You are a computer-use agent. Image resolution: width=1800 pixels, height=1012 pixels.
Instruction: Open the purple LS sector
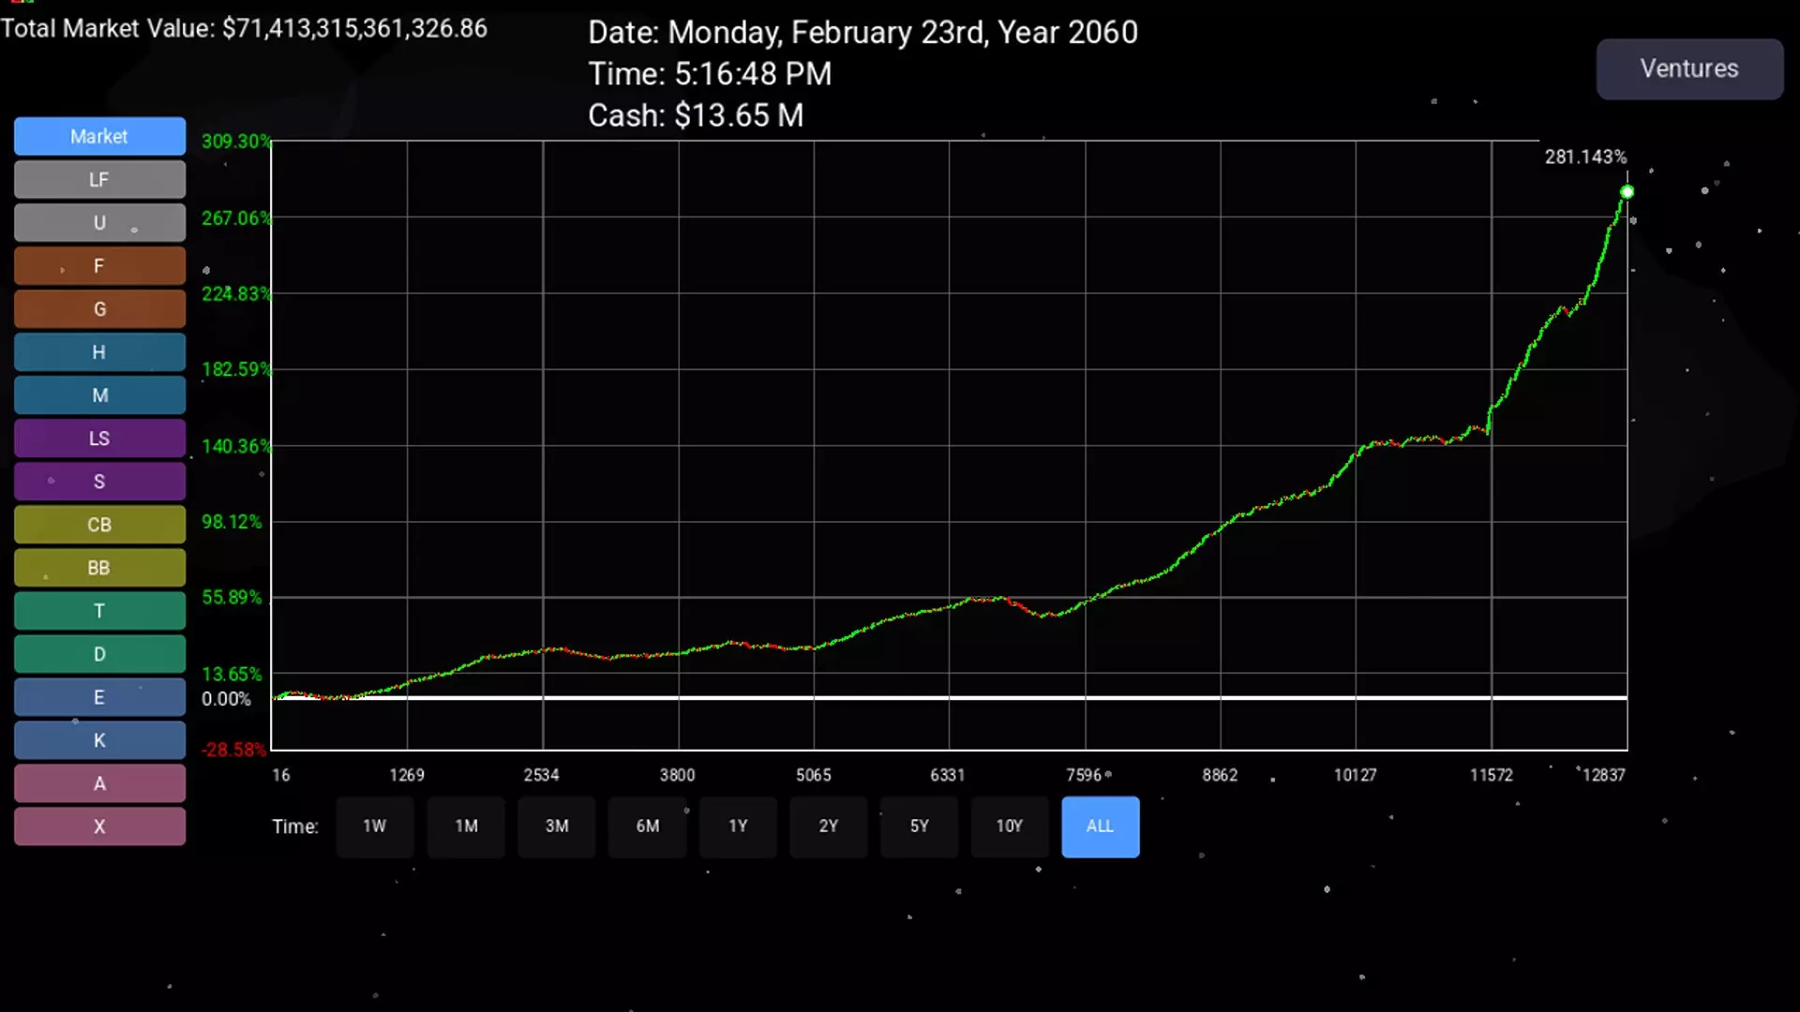tap(99, 439)
